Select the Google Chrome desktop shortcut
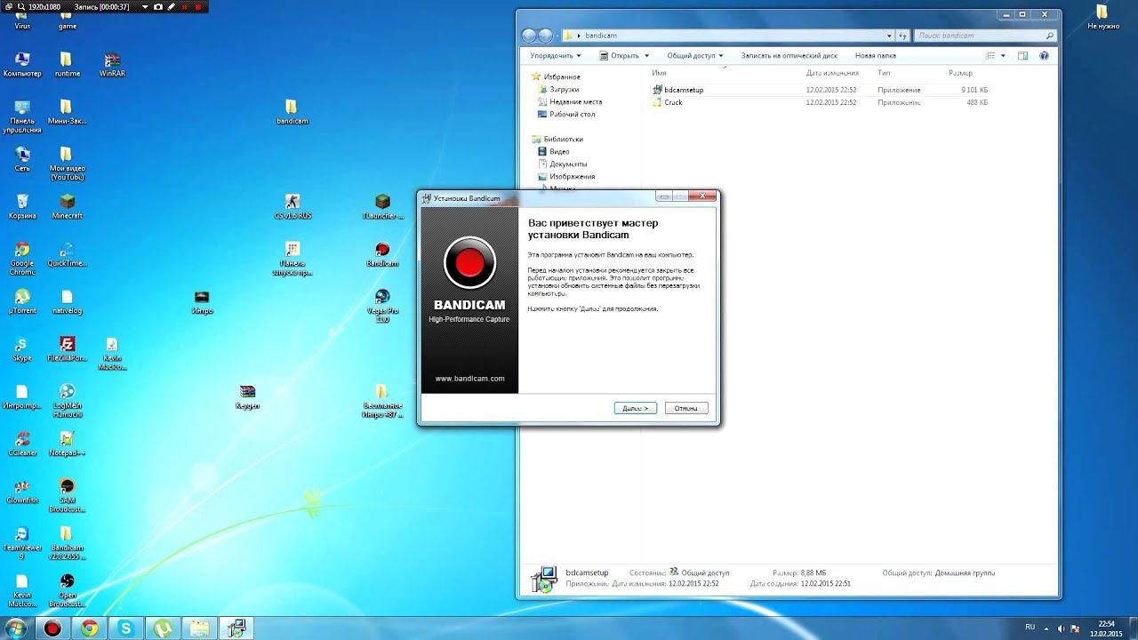1138x640 pixels. (x=22, y=259)
